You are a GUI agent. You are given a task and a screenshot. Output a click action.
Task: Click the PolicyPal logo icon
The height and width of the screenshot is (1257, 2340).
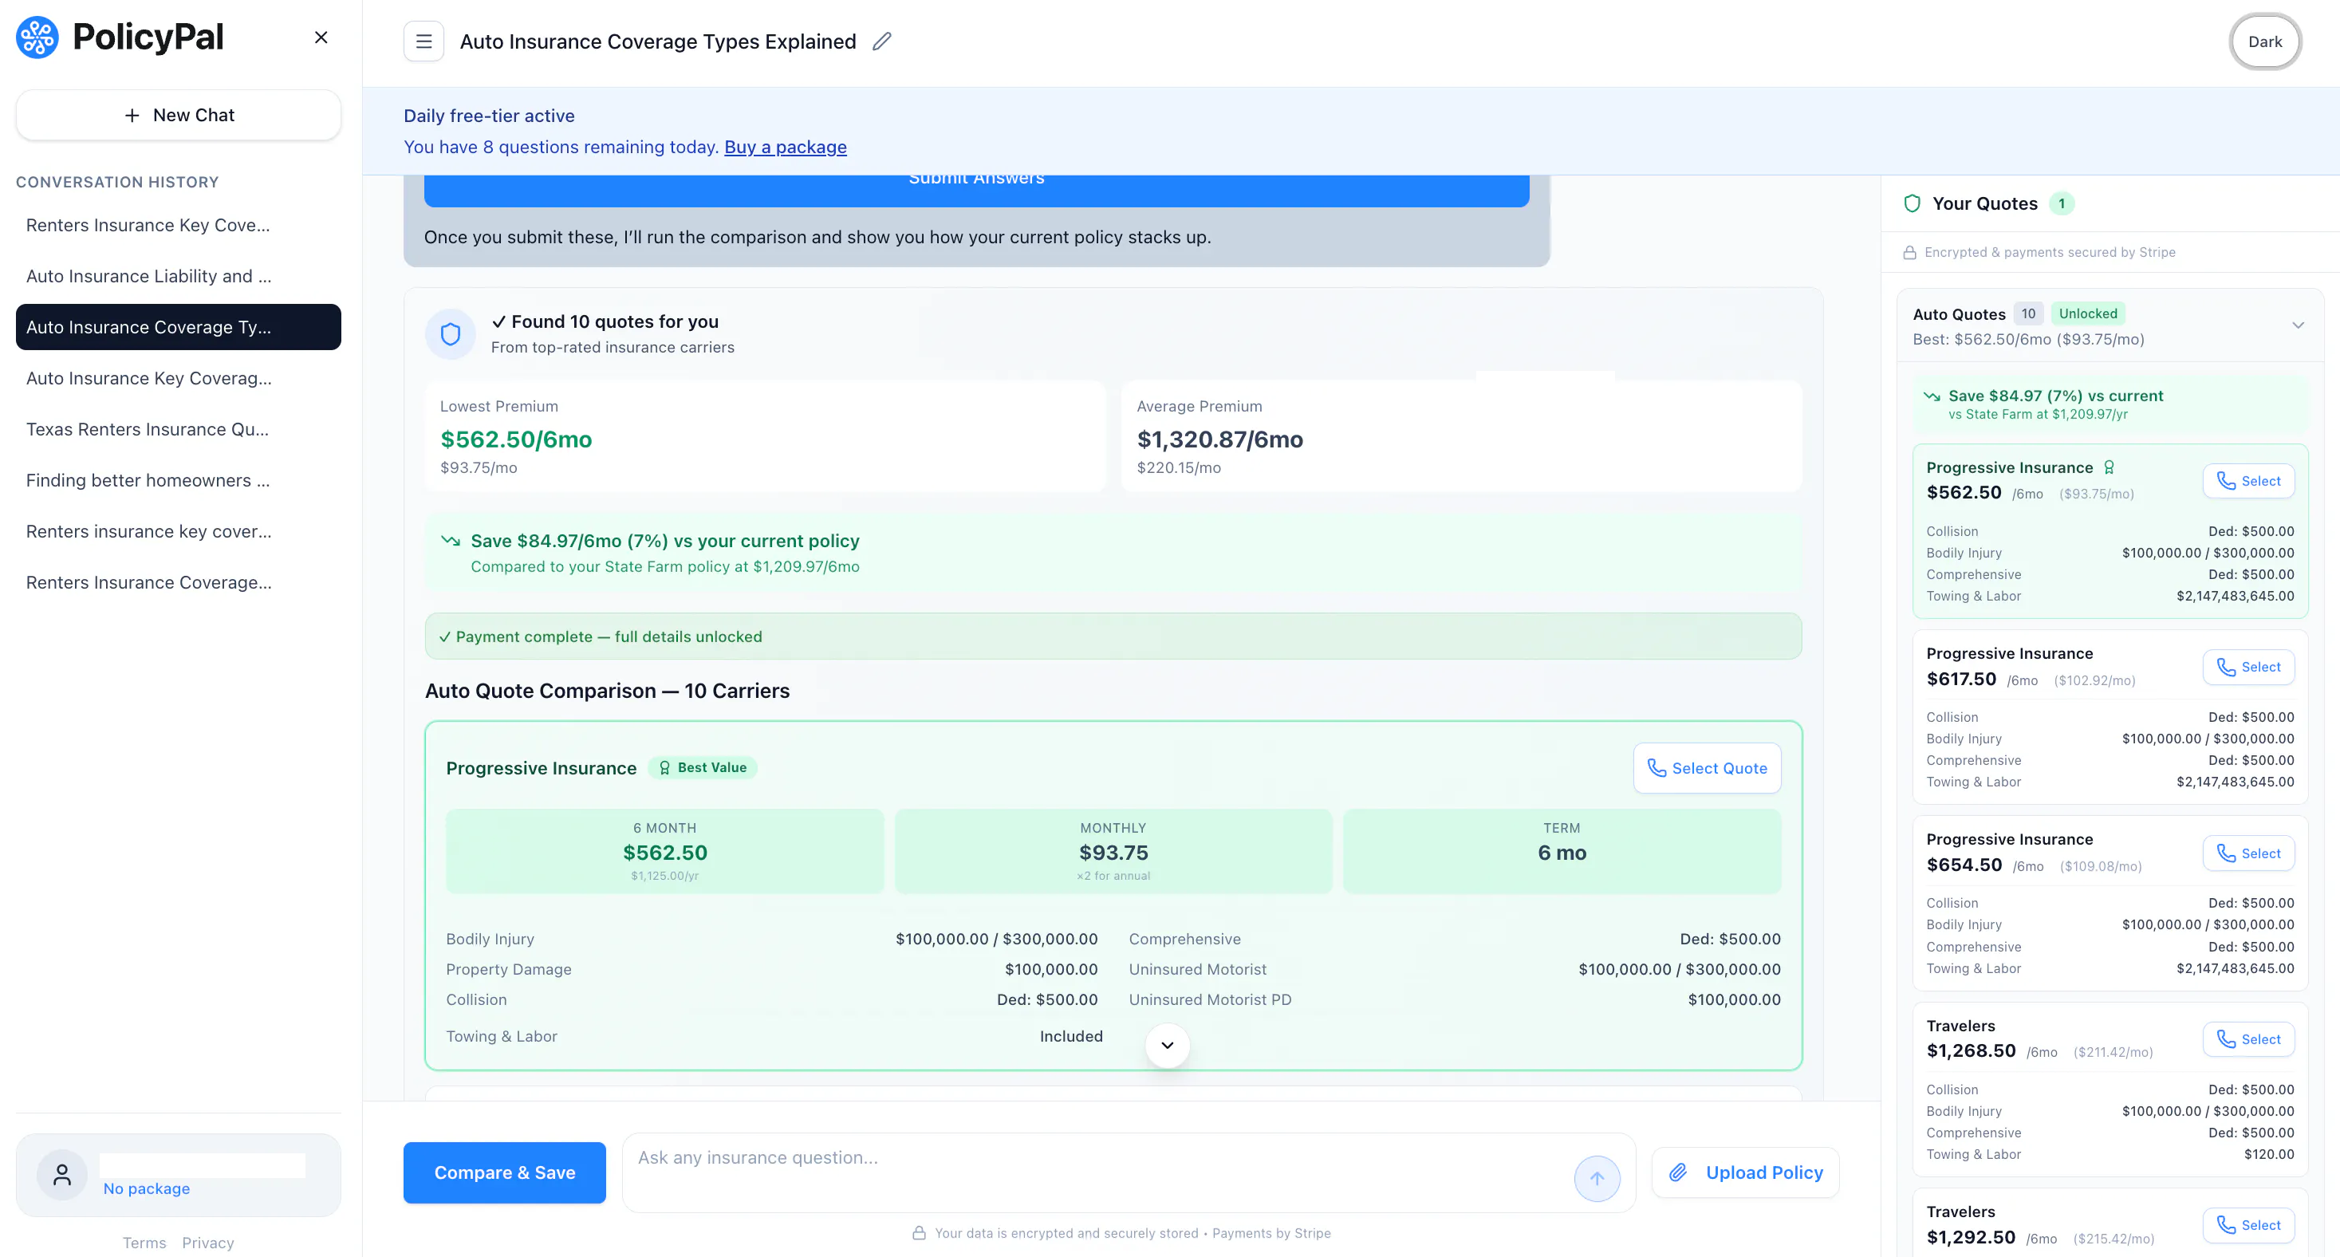pyautogui.click(x=37, y=37)
